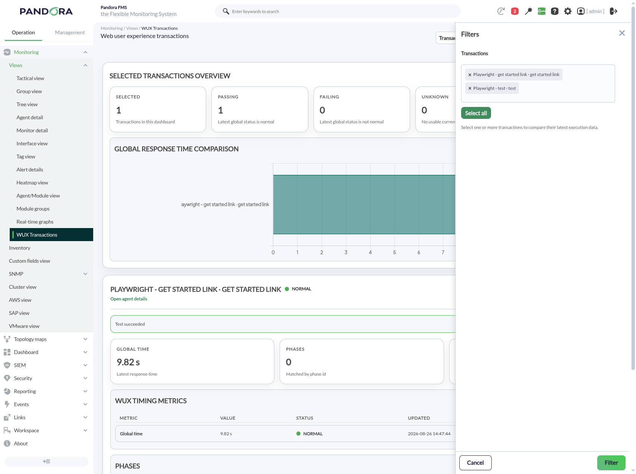This screenshot has height=474, width=636.
Task: Open the red notifications badge showing 2
Action: coord(515,11)
